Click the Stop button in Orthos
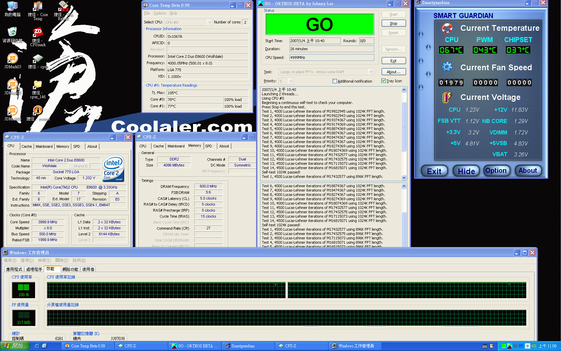Image resolution: width=561 pixels, height=351 pixels. (x=394, y=23)
